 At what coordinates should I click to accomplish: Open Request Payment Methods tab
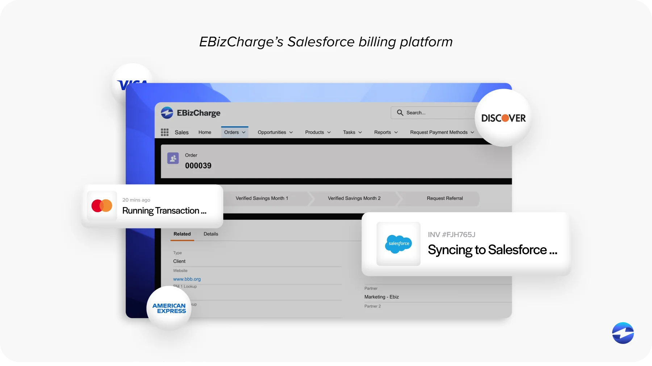pos(439,132)
